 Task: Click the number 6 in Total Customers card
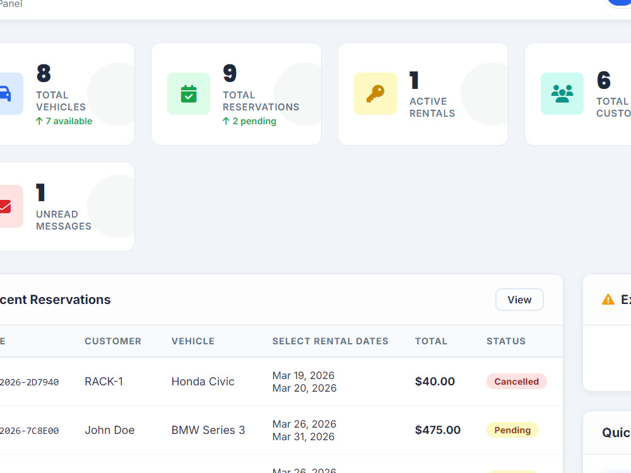604,79
